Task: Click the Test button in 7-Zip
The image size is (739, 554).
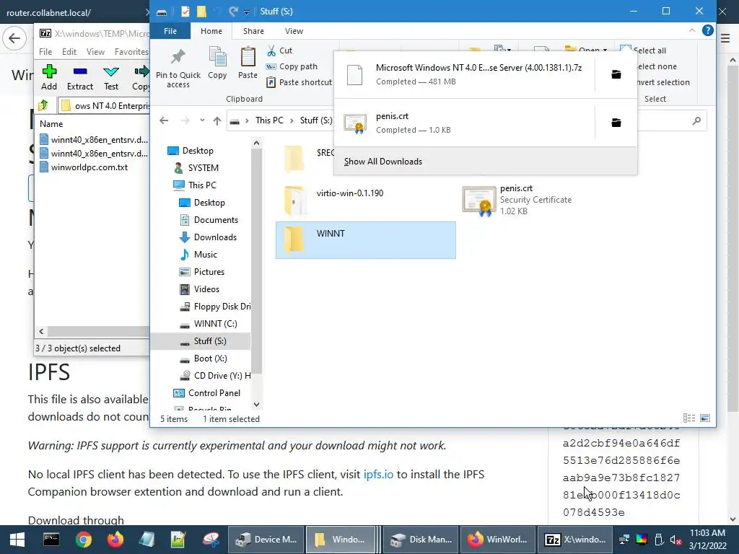Action: pyautogui.click(x=111, y=78)
